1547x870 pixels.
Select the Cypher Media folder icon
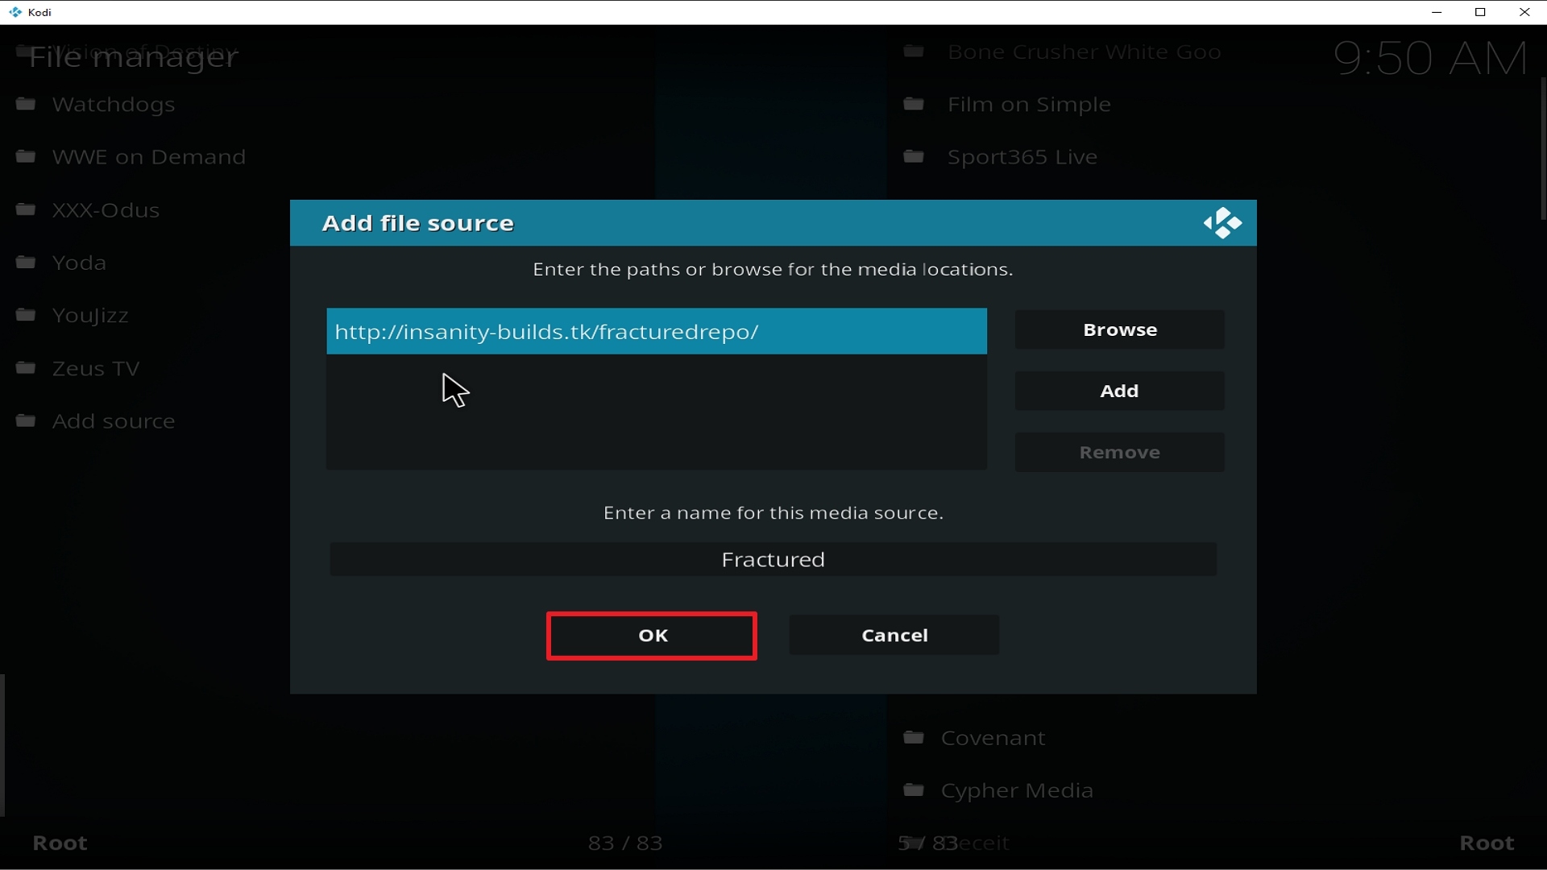(x=914, y=790)
